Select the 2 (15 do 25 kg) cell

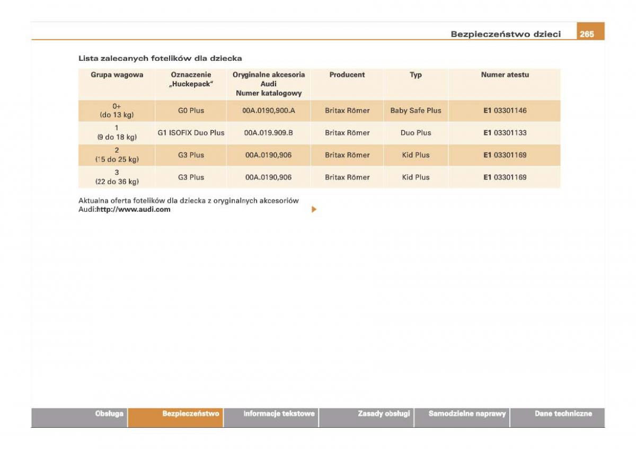(x=117, y=155)
